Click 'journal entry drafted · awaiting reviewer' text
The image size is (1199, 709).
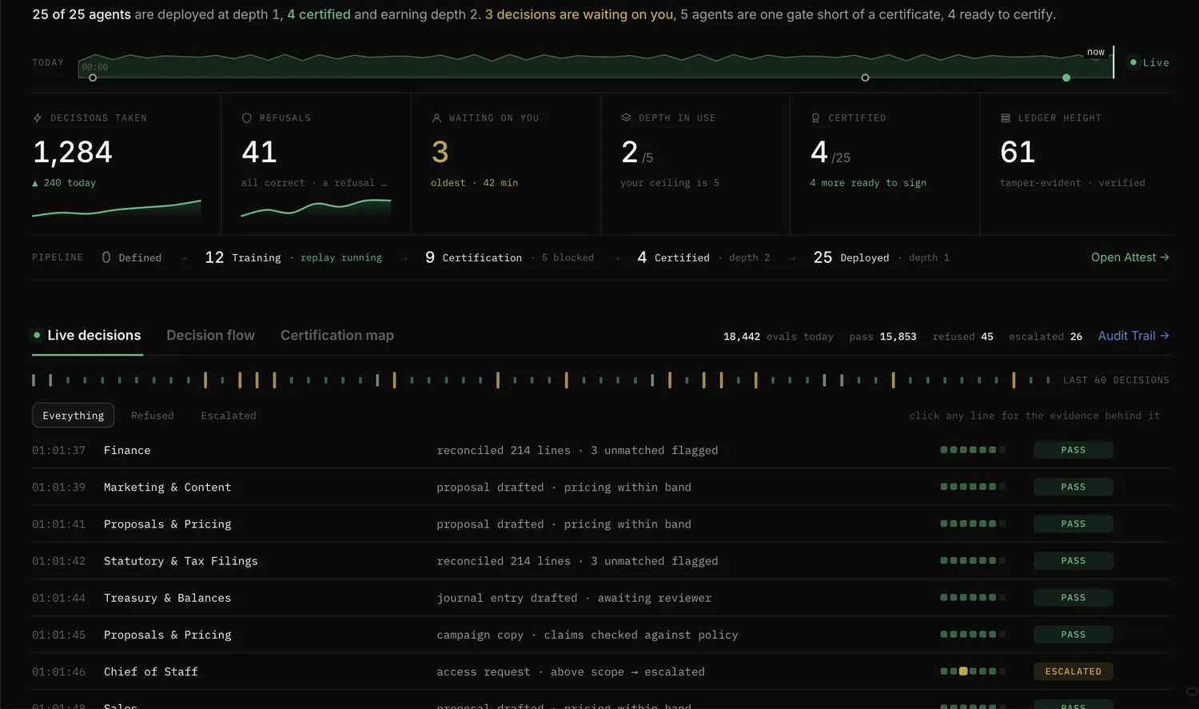(574, 598)
